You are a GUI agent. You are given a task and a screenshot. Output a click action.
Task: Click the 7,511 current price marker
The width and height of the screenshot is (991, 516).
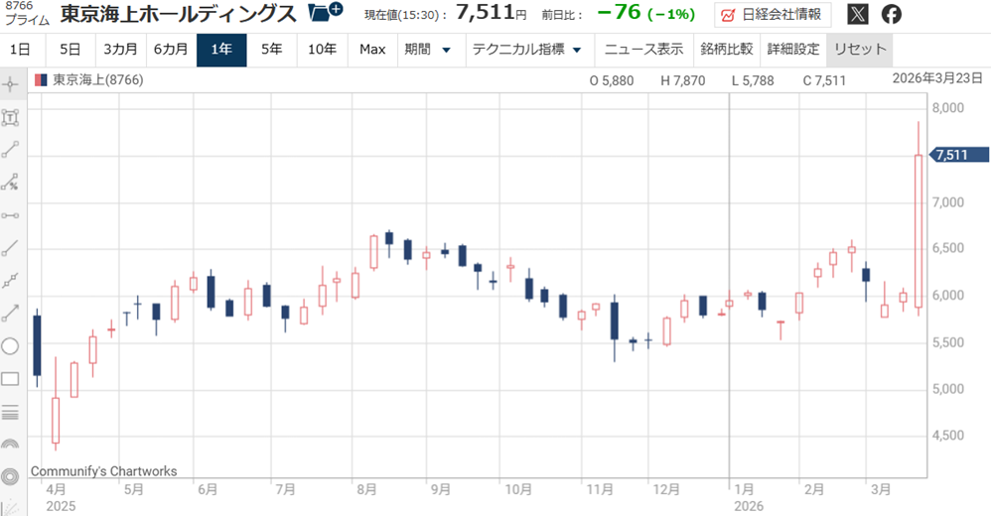tap(958, 155)
